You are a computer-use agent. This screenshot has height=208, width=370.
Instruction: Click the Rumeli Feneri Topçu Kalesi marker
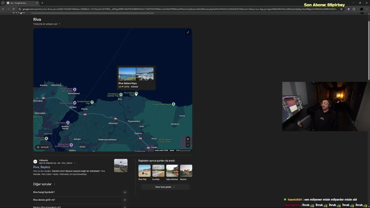click(x=75, y=90)
